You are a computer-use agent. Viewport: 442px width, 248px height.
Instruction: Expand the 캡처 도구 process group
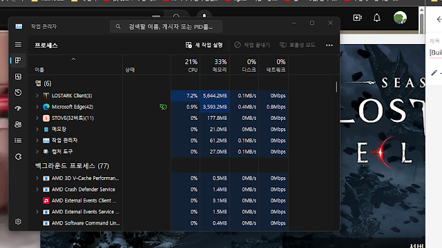[x=37, y=152]
